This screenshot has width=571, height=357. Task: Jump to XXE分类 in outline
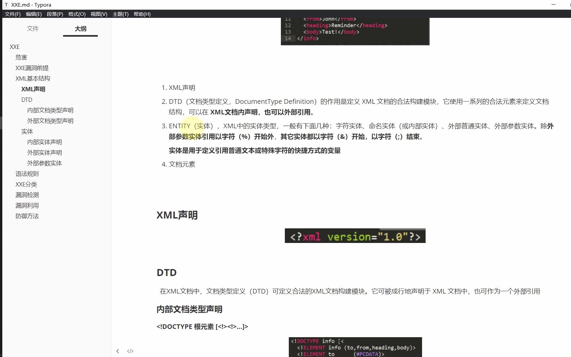click(26, 184)
